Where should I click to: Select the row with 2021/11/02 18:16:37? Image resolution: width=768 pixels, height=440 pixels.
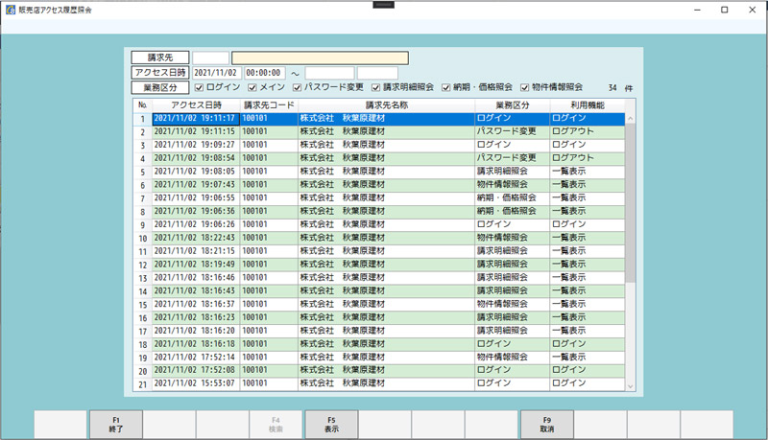point(379,304)
